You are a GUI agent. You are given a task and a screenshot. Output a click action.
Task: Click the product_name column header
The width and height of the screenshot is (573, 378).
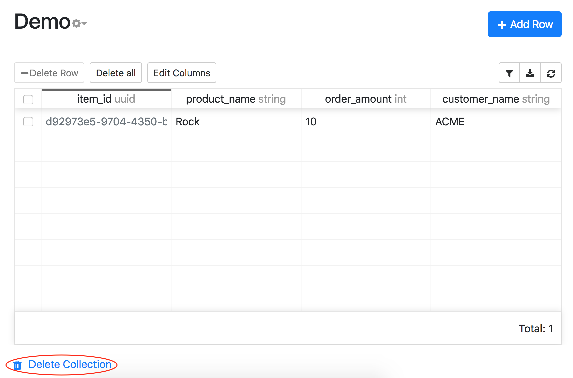point(236,99)
